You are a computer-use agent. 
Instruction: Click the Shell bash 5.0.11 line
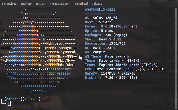coord(100,39)
